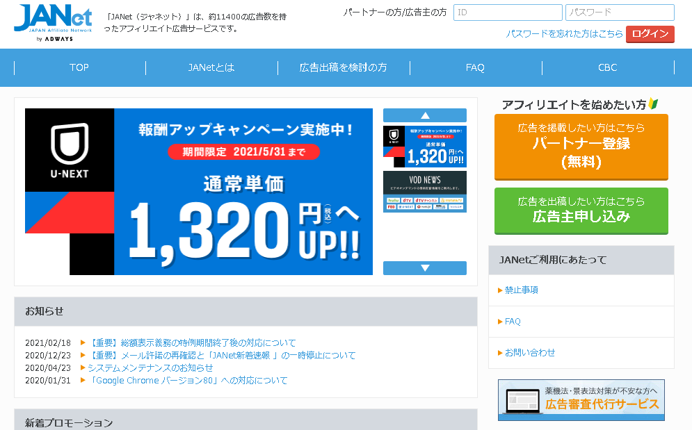Click the パートナーの方/広告主の方 label
Screen dimensions: 692x430
point(395,13)
